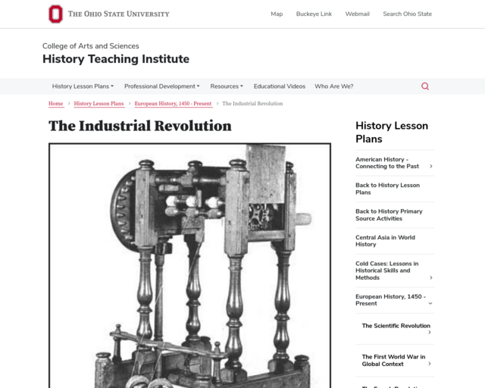Click The Industrial Revolution page heading
485x388 pixels.
point(139,126)
